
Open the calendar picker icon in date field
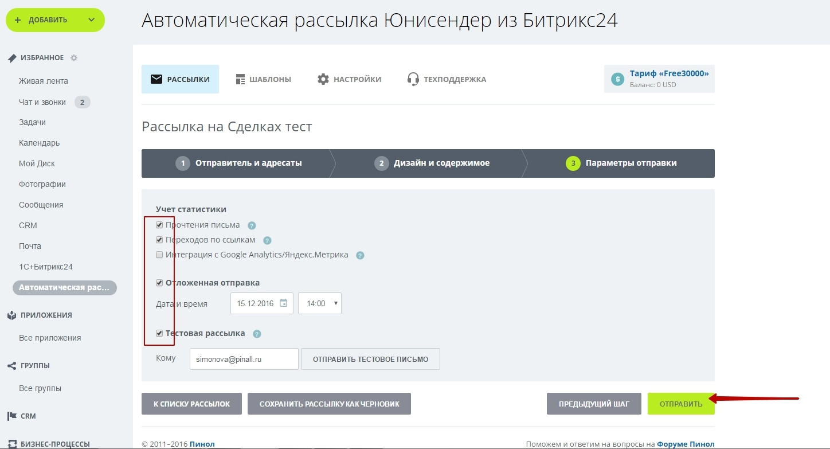click(x=283, y=303)
